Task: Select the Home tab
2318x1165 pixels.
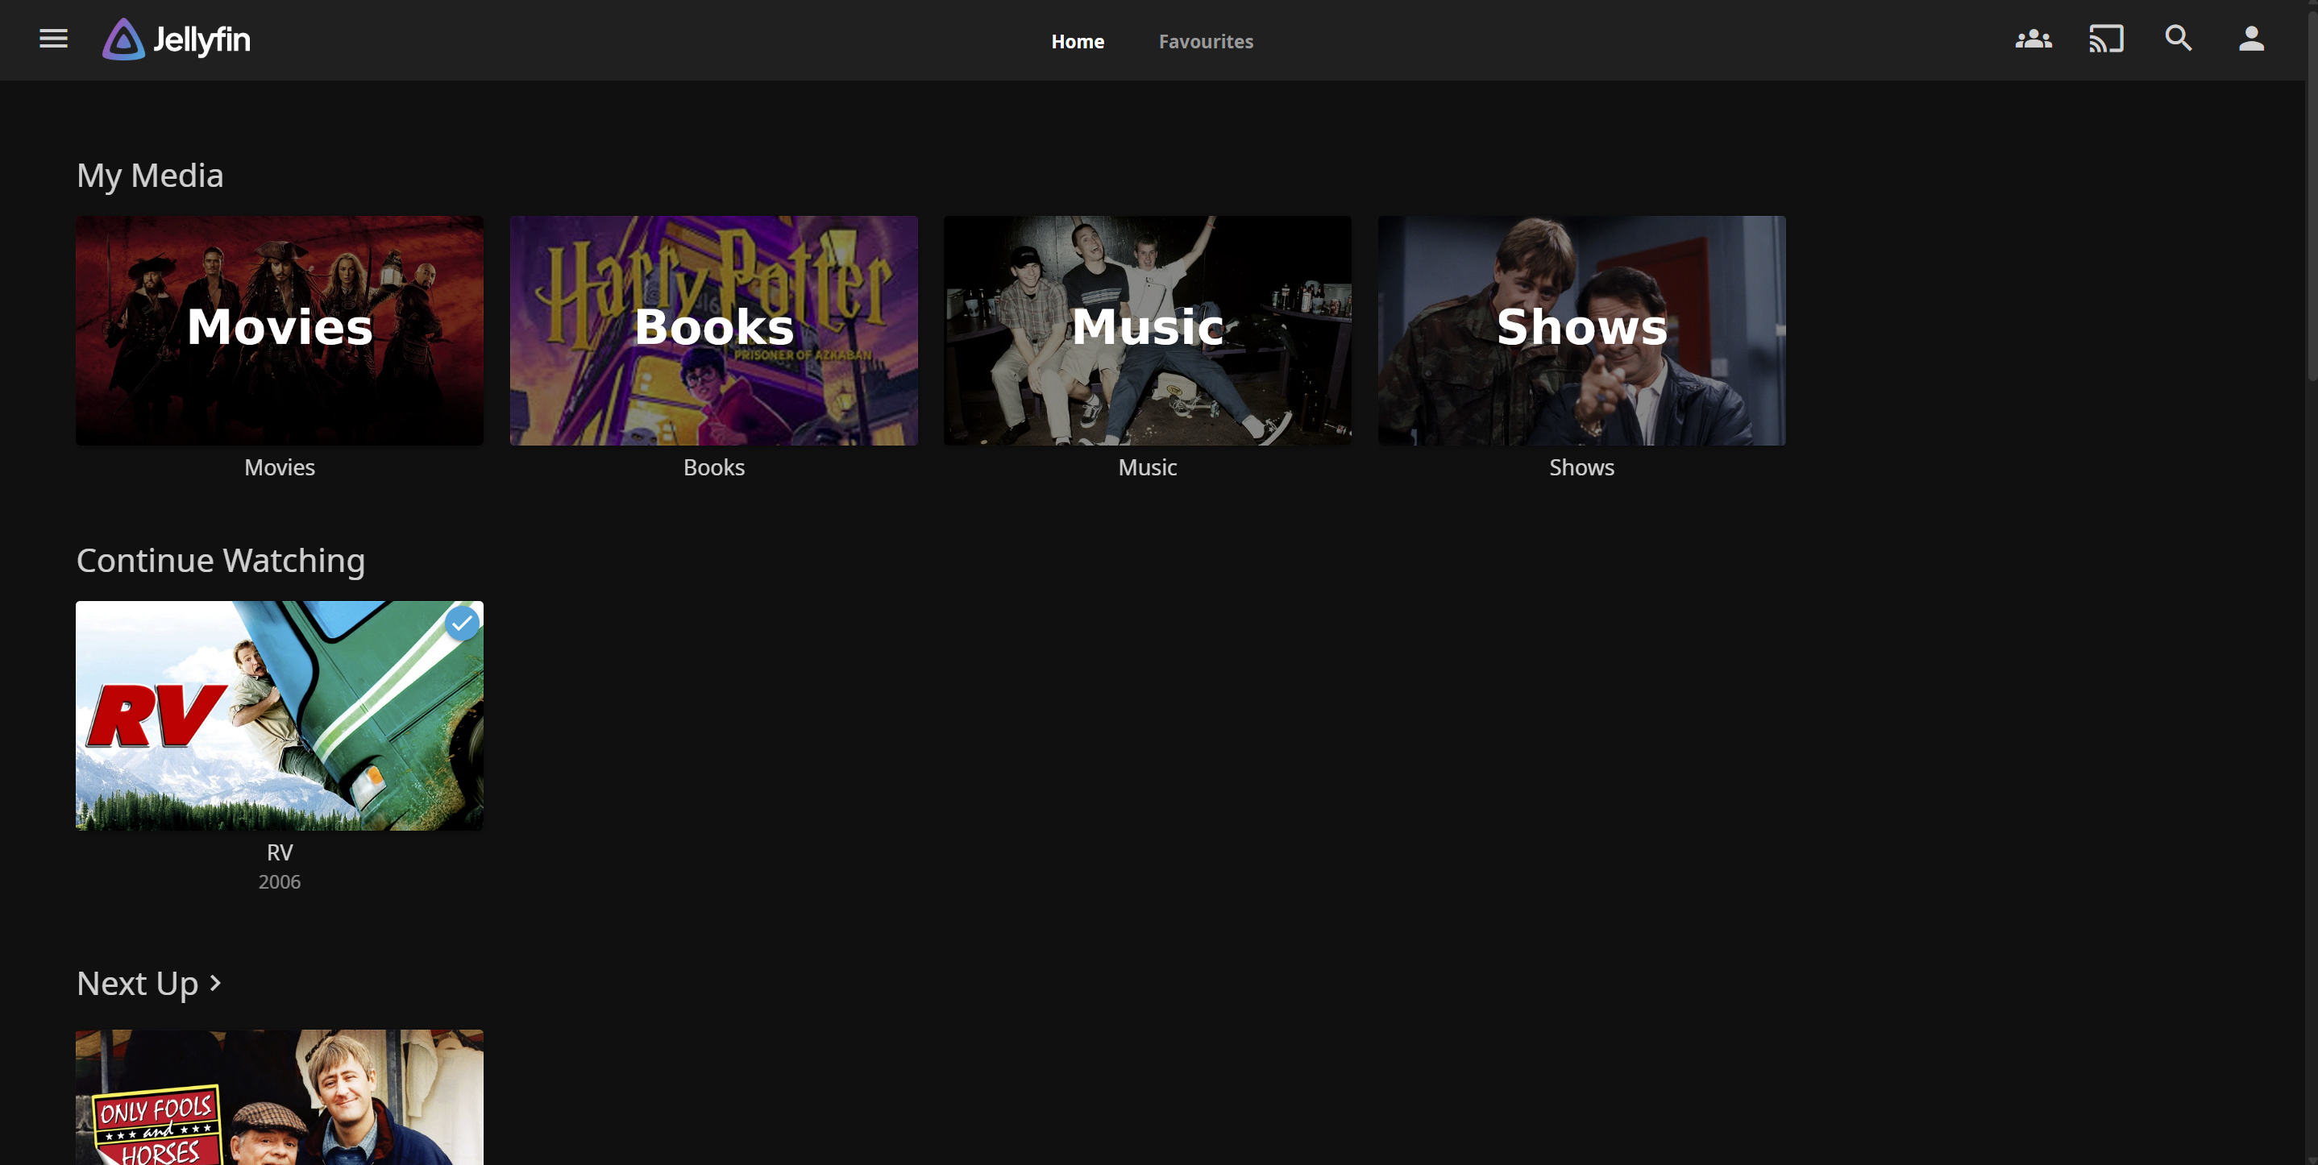Action: pos(1077,41)
